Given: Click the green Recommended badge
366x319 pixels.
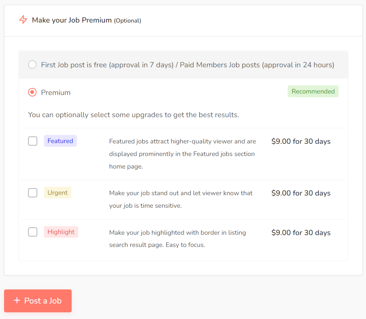Looking at the screenshot, I should coord(313,91).
